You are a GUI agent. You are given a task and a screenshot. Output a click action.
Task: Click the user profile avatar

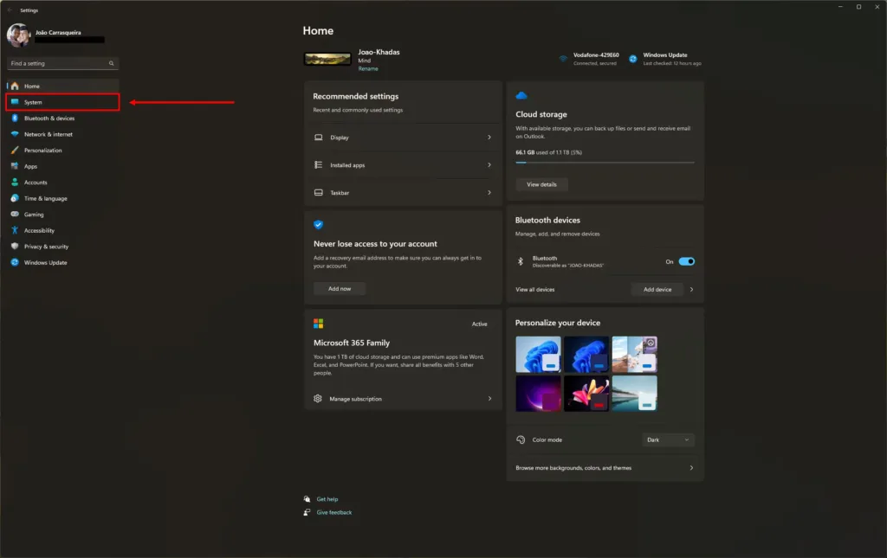(19, 35)
